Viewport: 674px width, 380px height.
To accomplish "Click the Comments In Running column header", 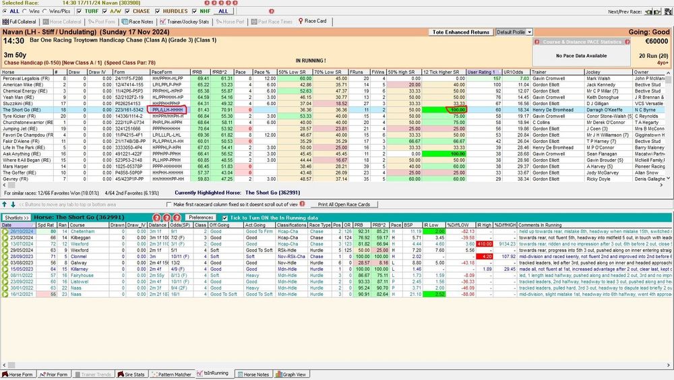I will (x=594, y=225).
